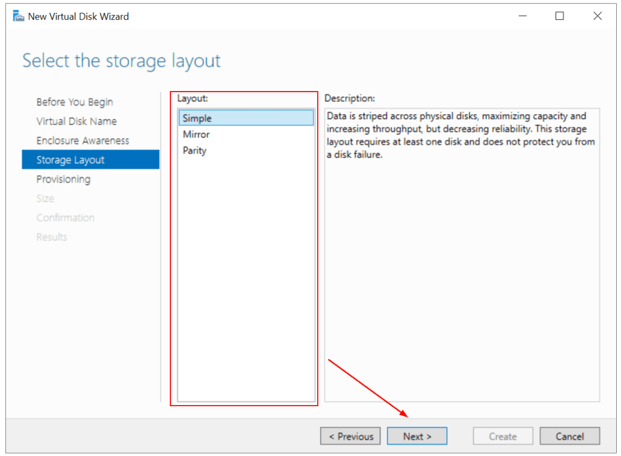621x456 pixels.
Task: Go to the Before You Begin step
Action: (75, 102)
